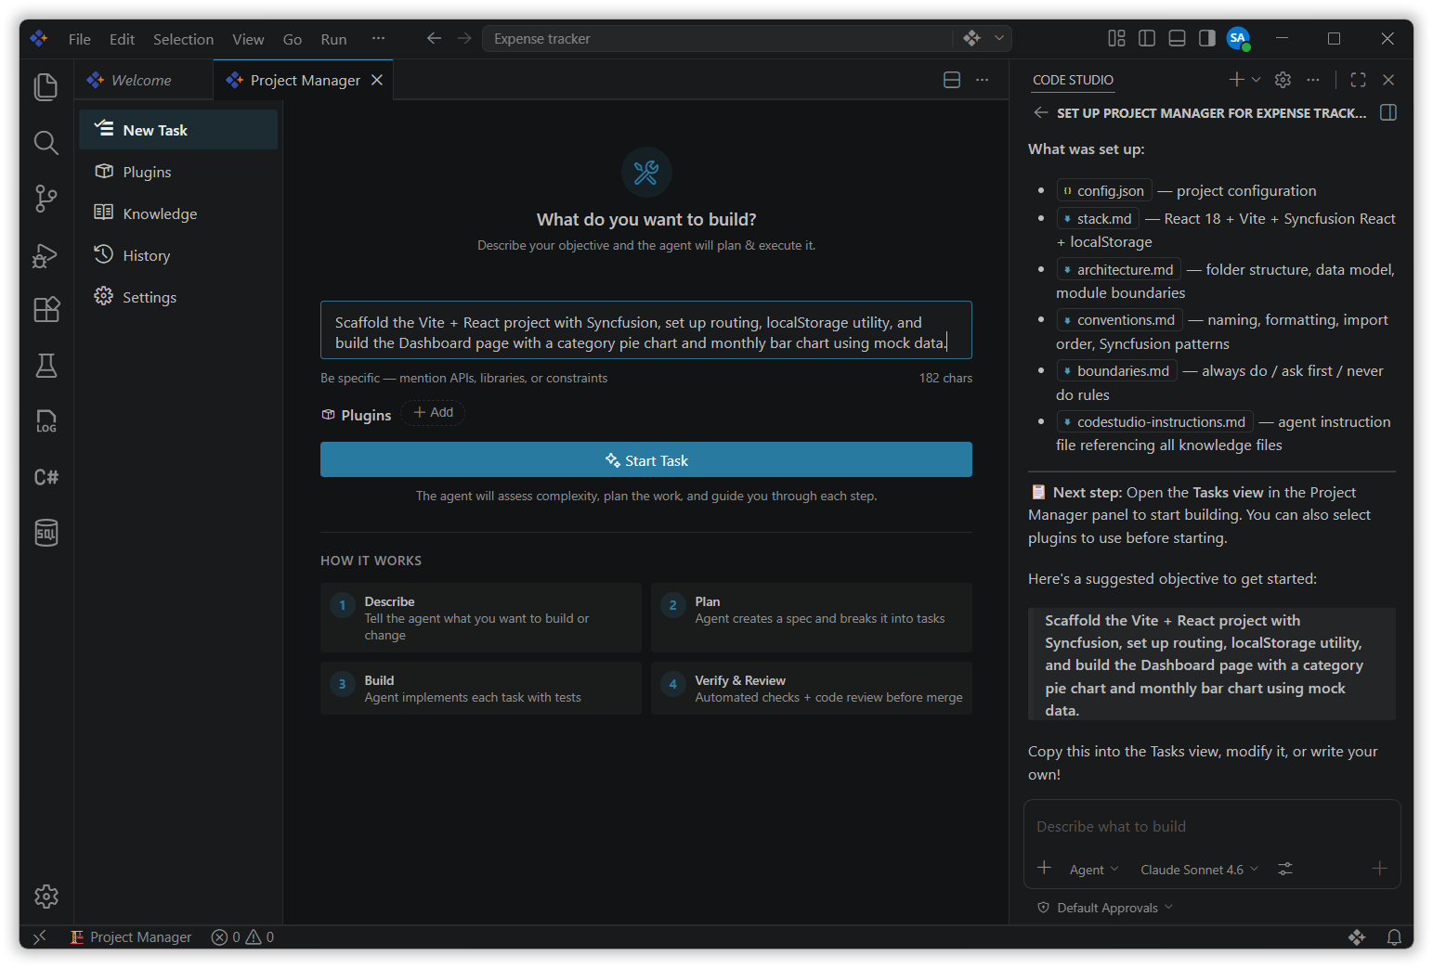Click the Describe what to build chat input

coord(1212,826)
